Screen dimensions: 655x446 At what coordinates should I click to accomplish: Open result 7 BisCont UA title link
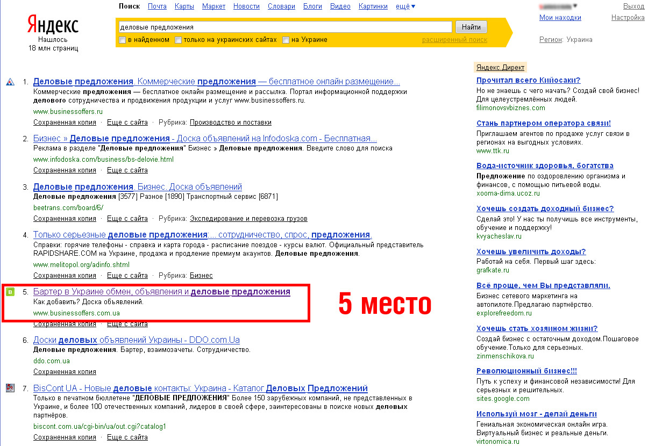click(x=201, y=388)
